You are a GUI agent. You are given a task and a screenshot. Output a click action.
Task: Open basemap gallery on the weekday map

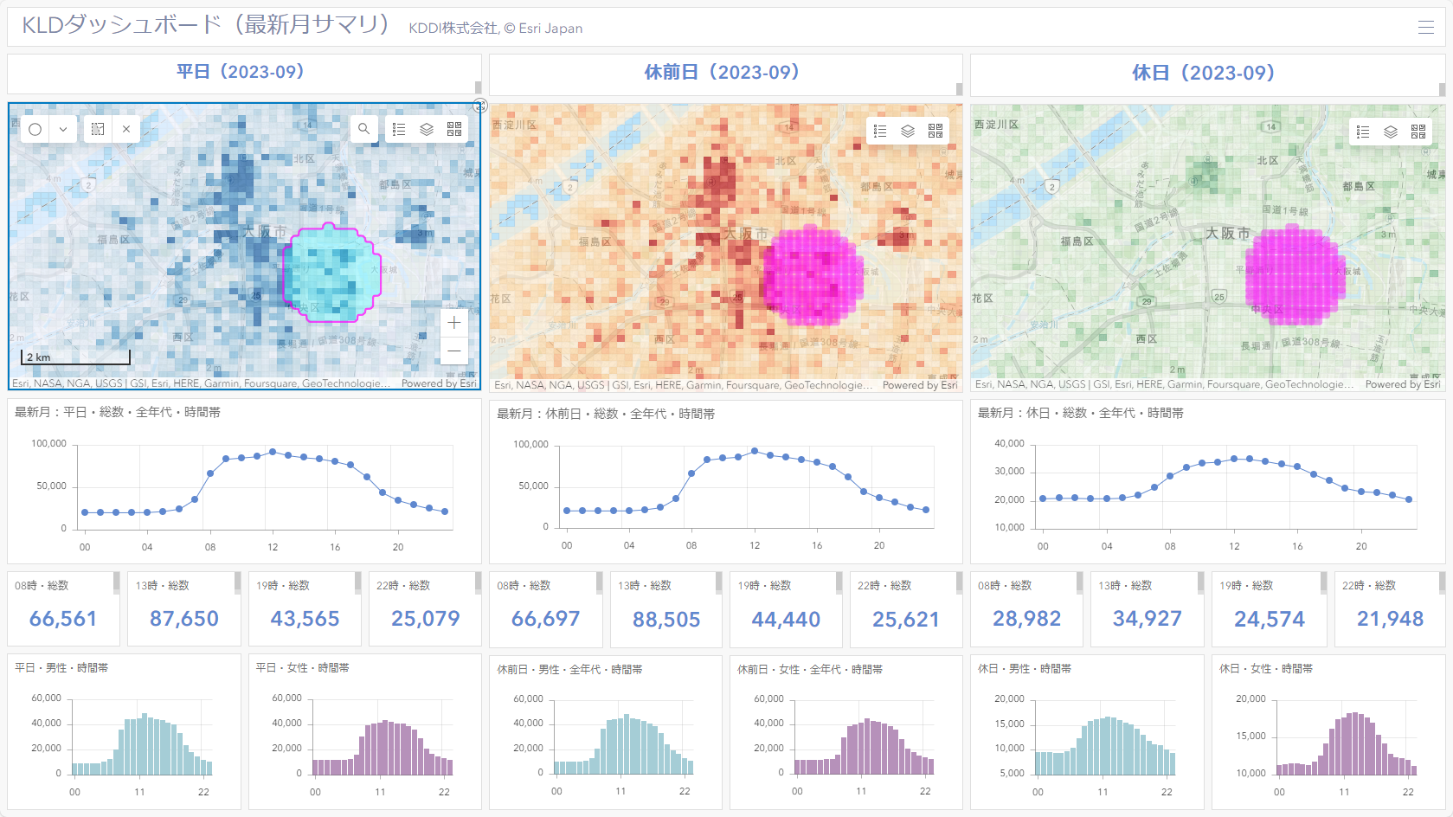pos(454,129)
